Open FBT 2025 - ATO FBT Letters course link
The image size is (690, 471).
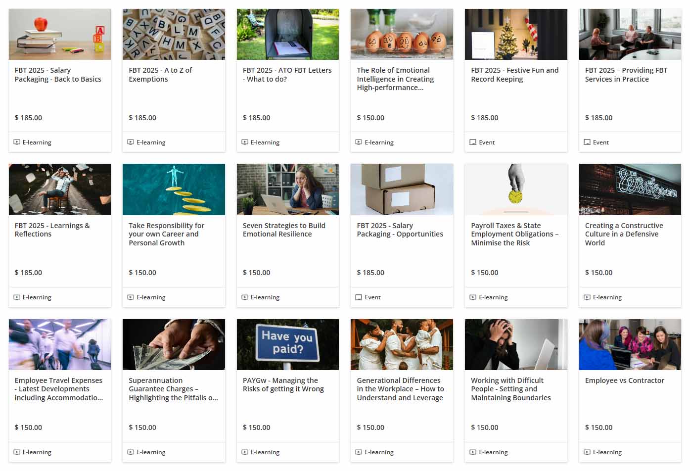pyautogui.click(x=287, y=75)
